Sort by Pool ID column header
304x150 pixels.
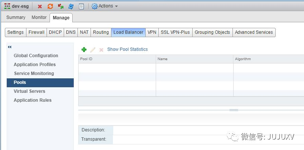(x=117, y=59)
